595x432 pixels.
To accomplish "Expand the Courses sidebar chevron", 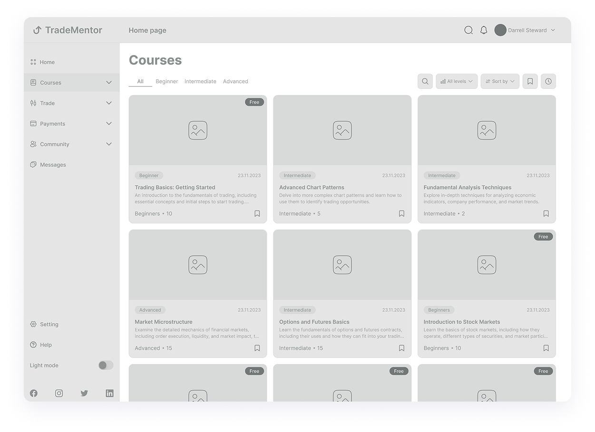I will (109, 82).
